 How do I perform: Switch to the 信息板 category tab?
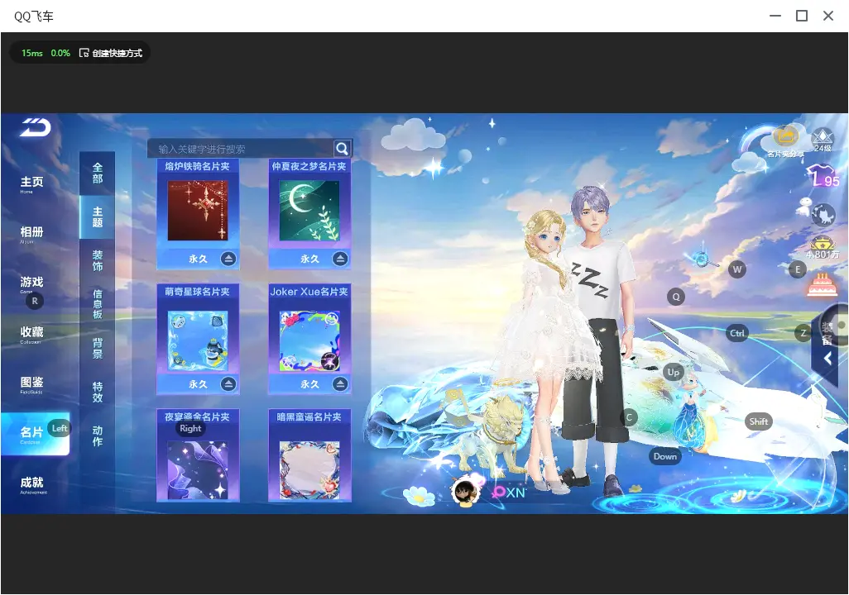[98, 304]
